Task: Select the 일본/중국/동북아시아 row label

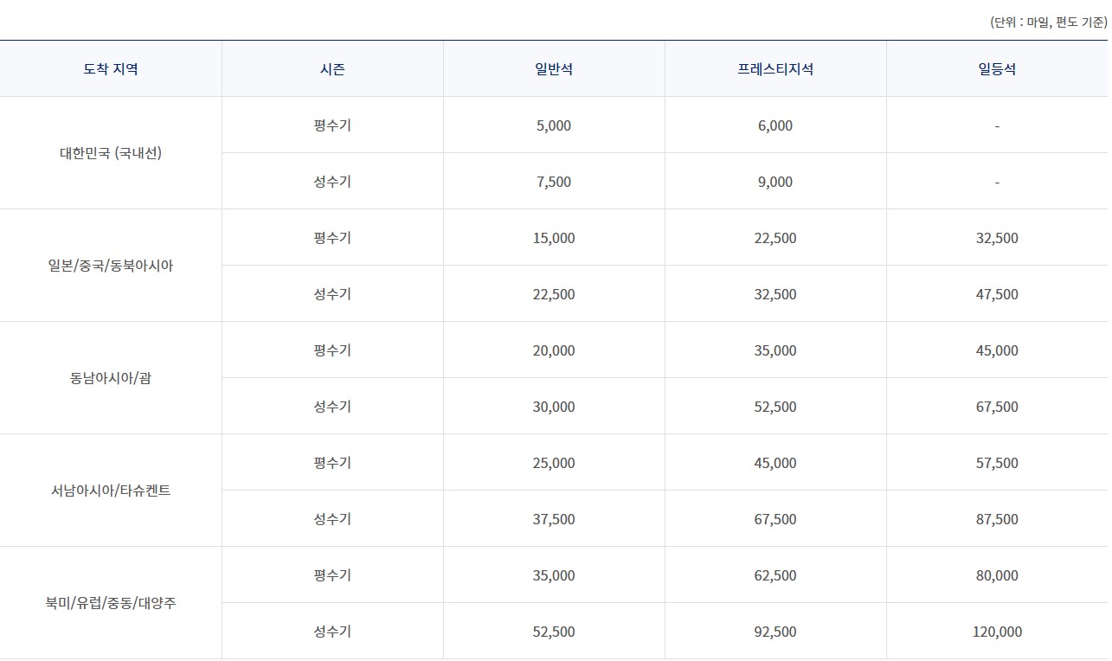Action: [110, 265]
